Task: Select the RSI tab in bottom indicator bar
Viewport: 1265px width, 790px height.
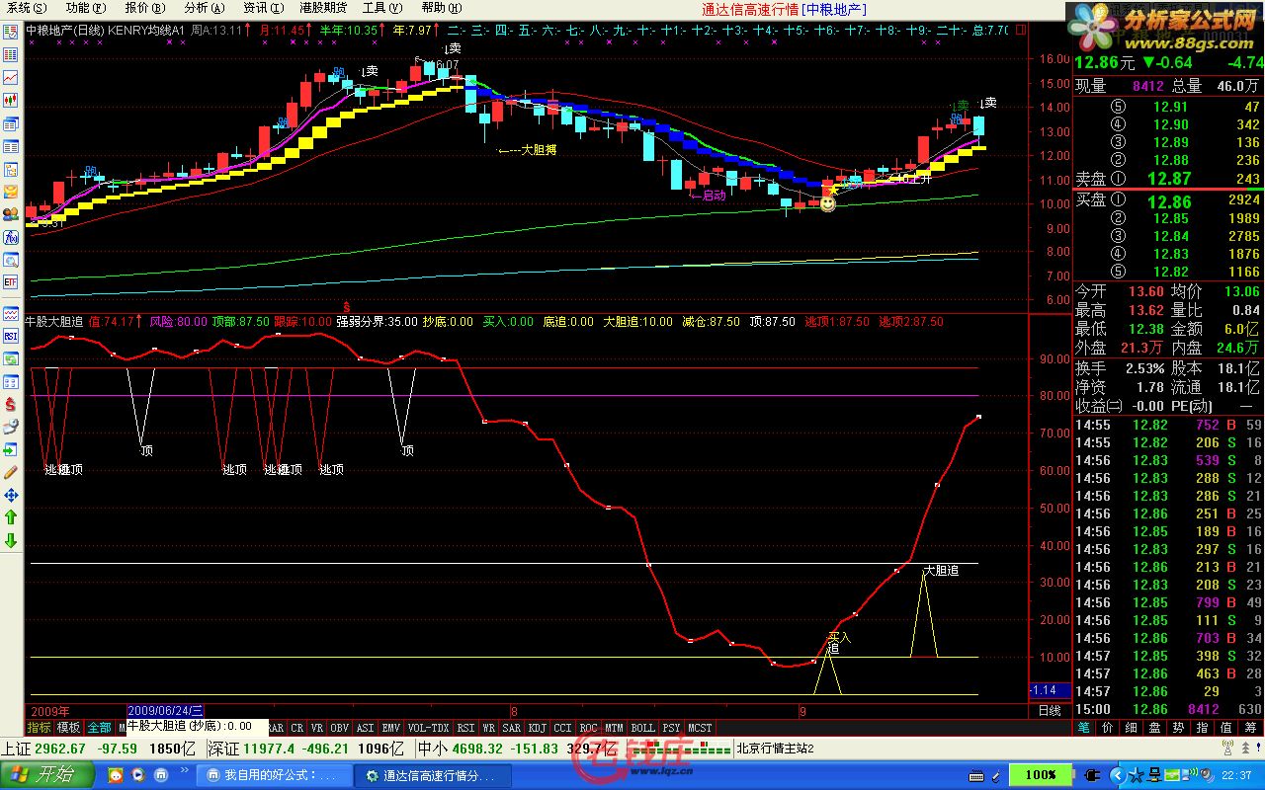Action: click(x=466, y=727)
